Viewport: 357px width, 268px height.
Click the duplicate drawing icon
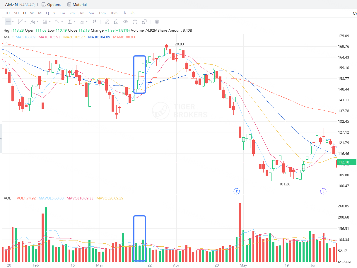click(x=144, y=22)
